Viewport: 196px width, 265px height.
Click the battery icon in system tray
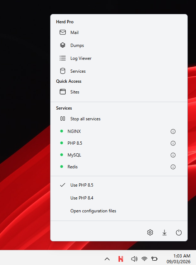pos(154,259)
